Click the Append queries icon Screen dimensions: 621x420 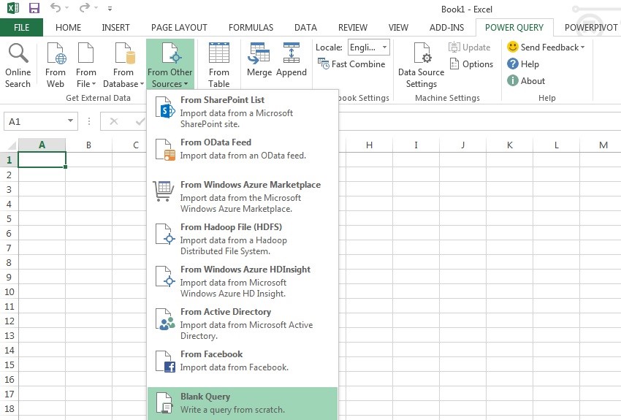292,53
